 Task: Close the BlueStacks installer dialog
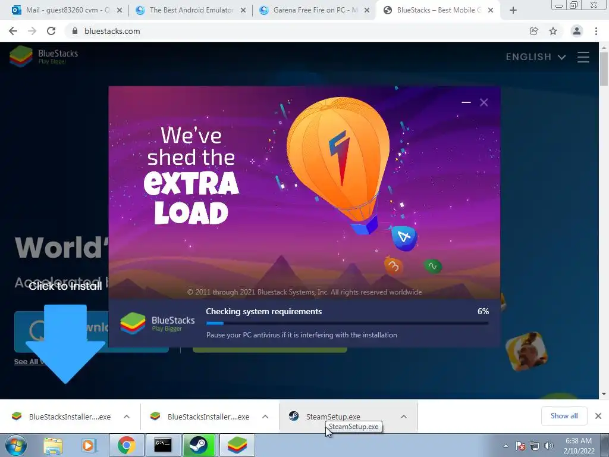tap(484, 102)
